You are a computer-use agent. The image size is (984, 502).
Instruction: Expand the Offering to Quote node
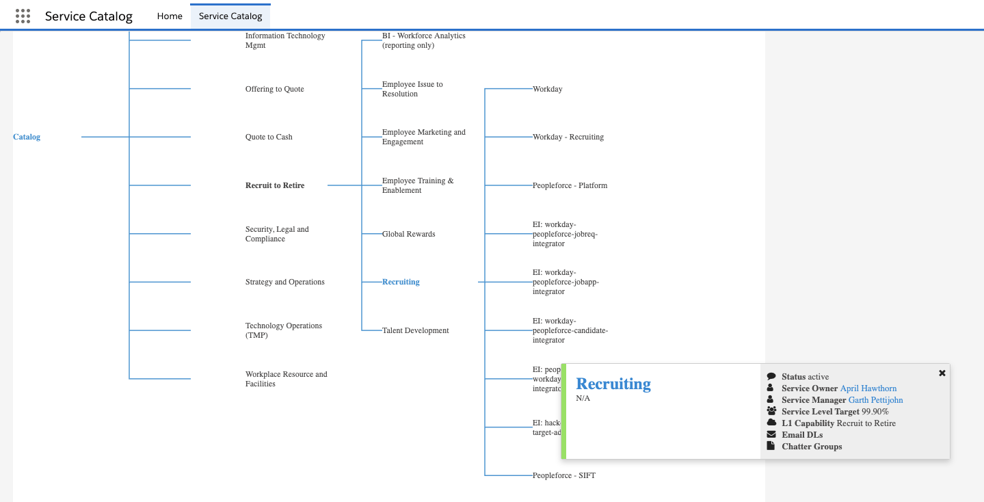pos(275,89)
